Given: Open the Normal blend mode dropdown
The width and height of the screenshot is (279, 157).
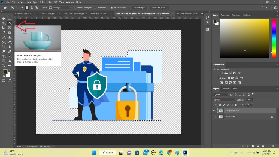Looking at the screenshot, I should [224, 100].
